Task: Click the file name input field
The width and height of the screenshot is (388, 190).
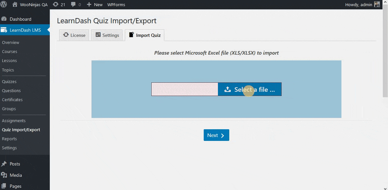Action: [184, 89]
